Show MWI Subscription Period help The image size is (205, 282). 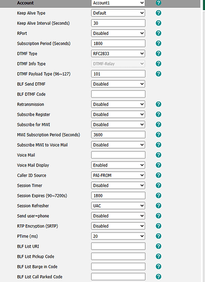click(x=158, y=135)
